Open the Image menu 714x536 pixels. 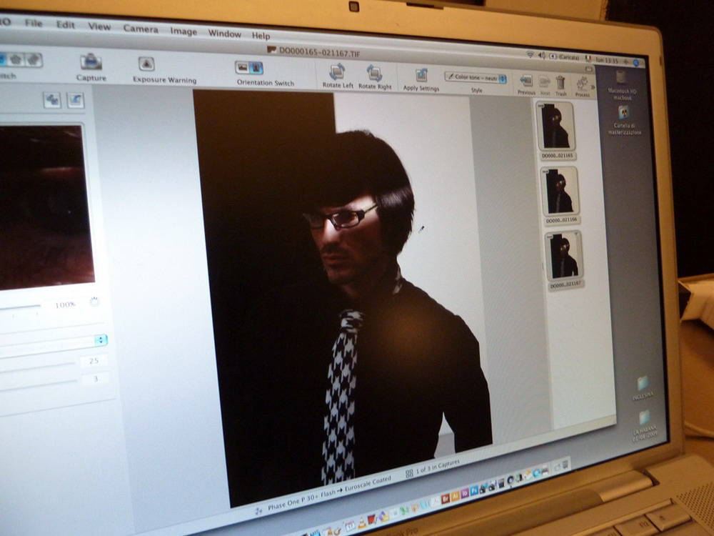tap(183, 31)
